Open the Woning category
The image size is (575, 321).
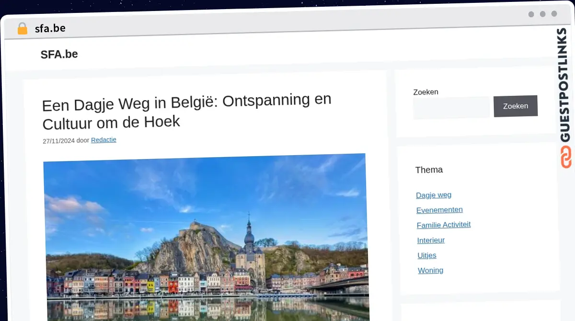click(430, 270)
